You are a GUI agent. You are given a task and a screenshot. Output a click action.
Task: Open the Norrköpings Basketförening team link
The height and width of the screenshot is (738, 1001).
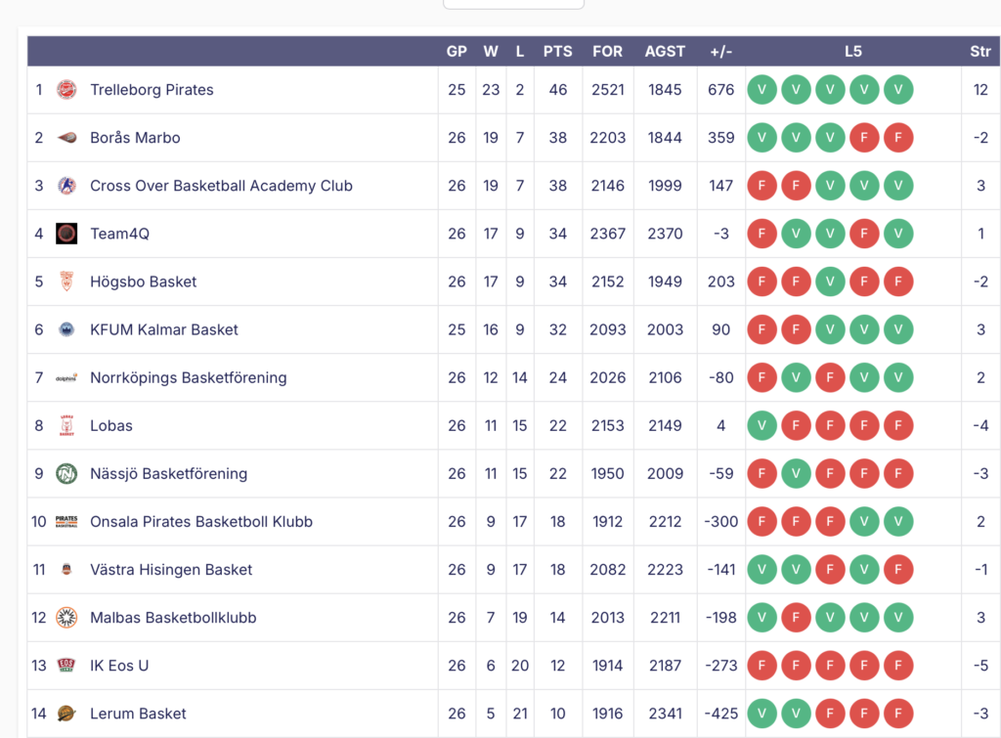coord(189,378)
